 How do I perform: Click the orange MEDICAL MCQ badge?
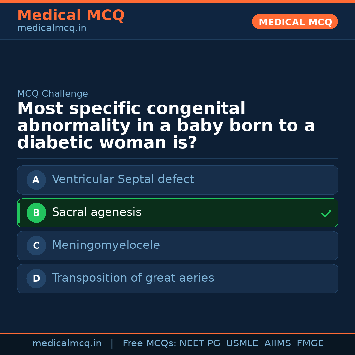tap(295, 22)
